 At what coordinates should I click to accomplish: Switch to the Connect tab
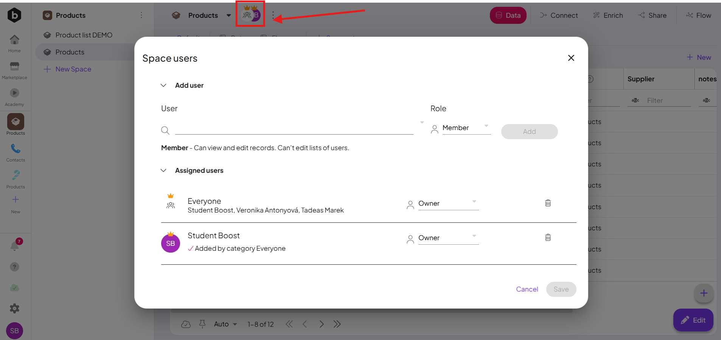559,16
